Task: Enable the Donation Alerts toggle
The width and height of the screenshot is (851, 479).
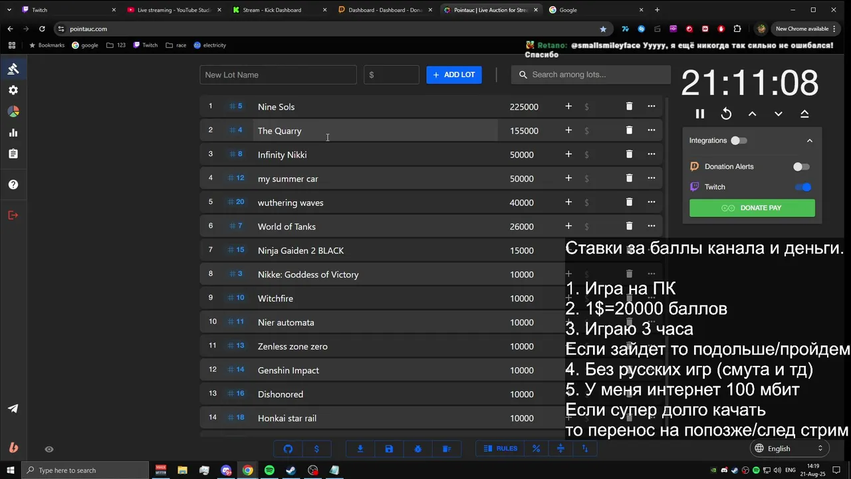Action: (801, 166)
